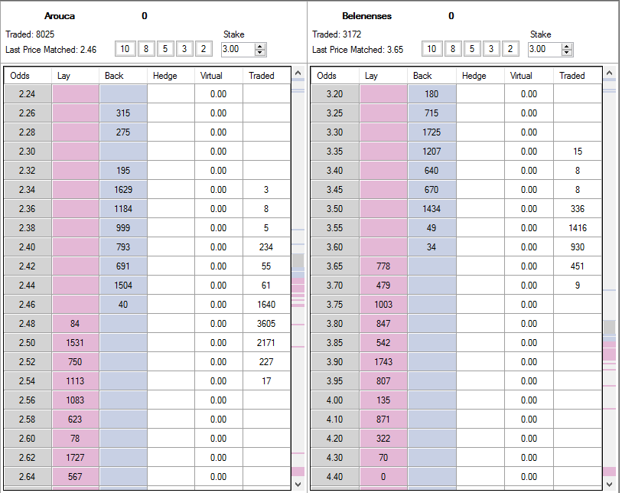The height and width of the screenshot is (493, 622).
Task: Choose stake 2 button for Arouca
Action: (x=204, y=49)
